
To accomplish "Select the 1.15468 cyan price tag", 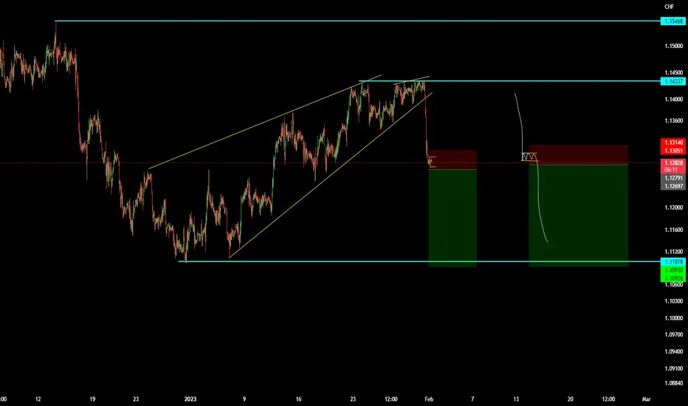I will pyautogui.click(x=673, y=21).
